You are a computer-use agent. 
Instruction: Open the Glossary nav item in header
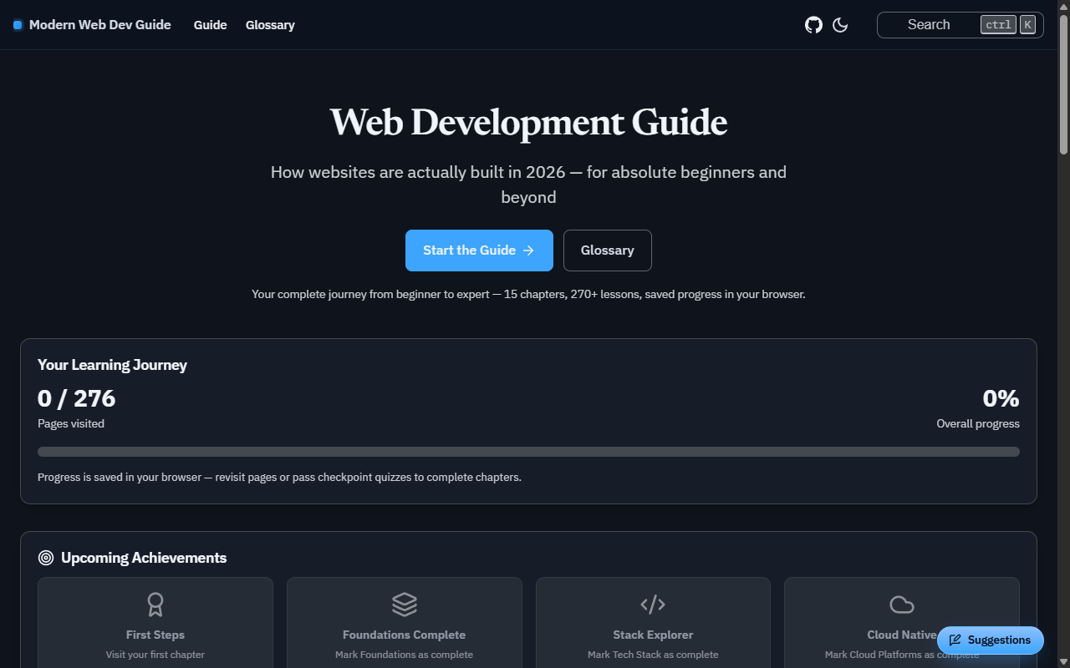(x=270, y=25)
